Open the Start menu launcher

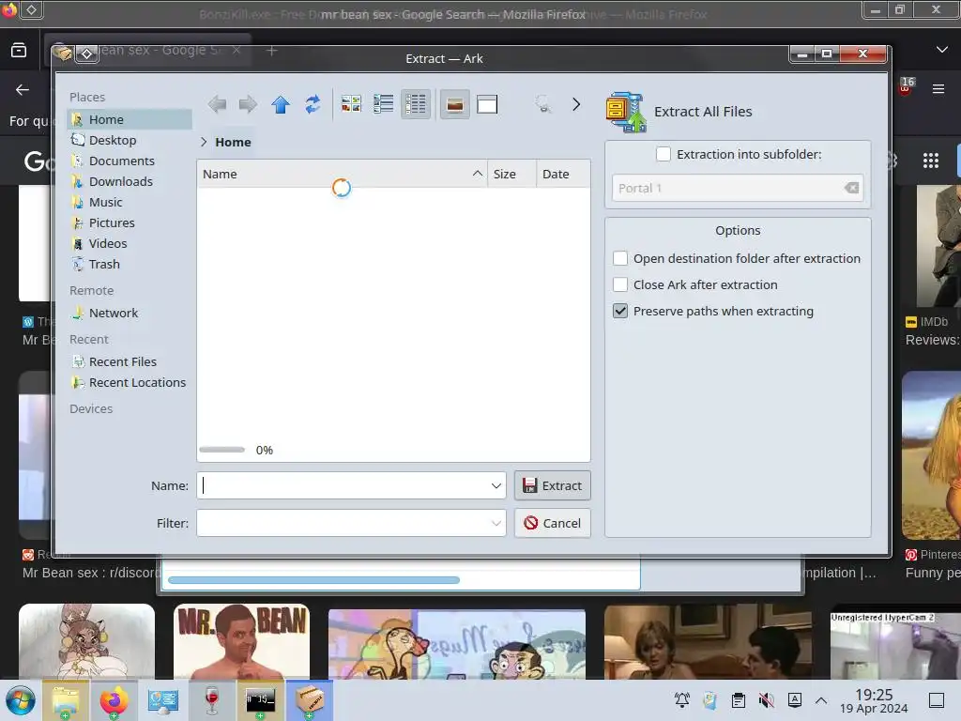point(21,700)
